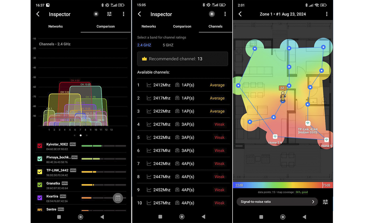Image resolution: width=365 pixels, height=223 pixels.
Task: Disable the TP-LINK_3442 comparison checkbox
Action: (40, 171)
